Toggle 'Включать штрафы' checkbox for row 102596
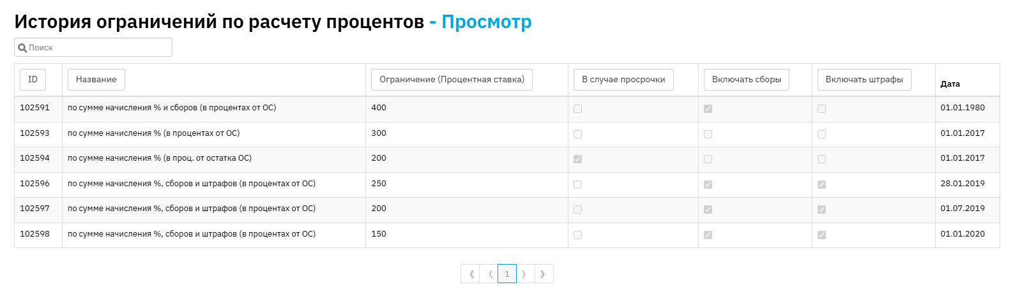 click(821, 184)
